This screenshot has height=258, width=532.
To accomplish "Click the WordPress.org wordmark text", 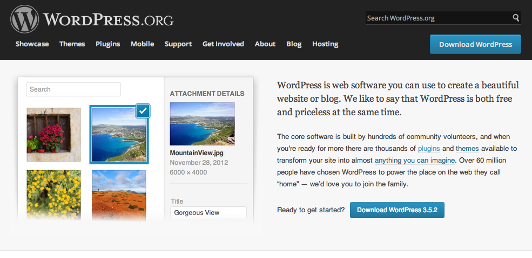I will coord(109,19).
